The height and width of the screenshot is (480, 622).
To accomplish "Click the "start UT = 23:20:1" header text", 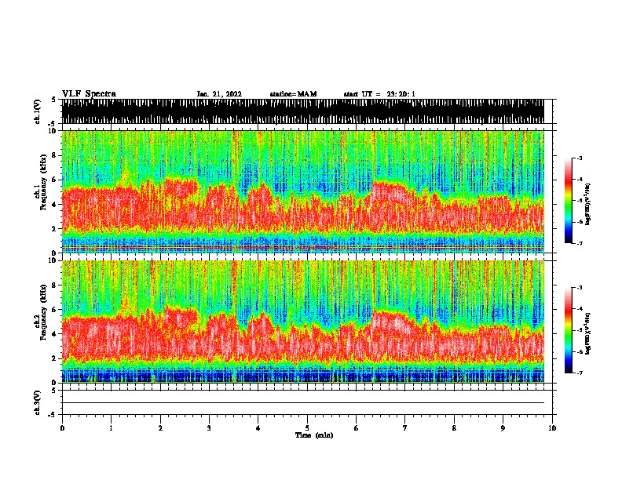I will pos(379,94).
